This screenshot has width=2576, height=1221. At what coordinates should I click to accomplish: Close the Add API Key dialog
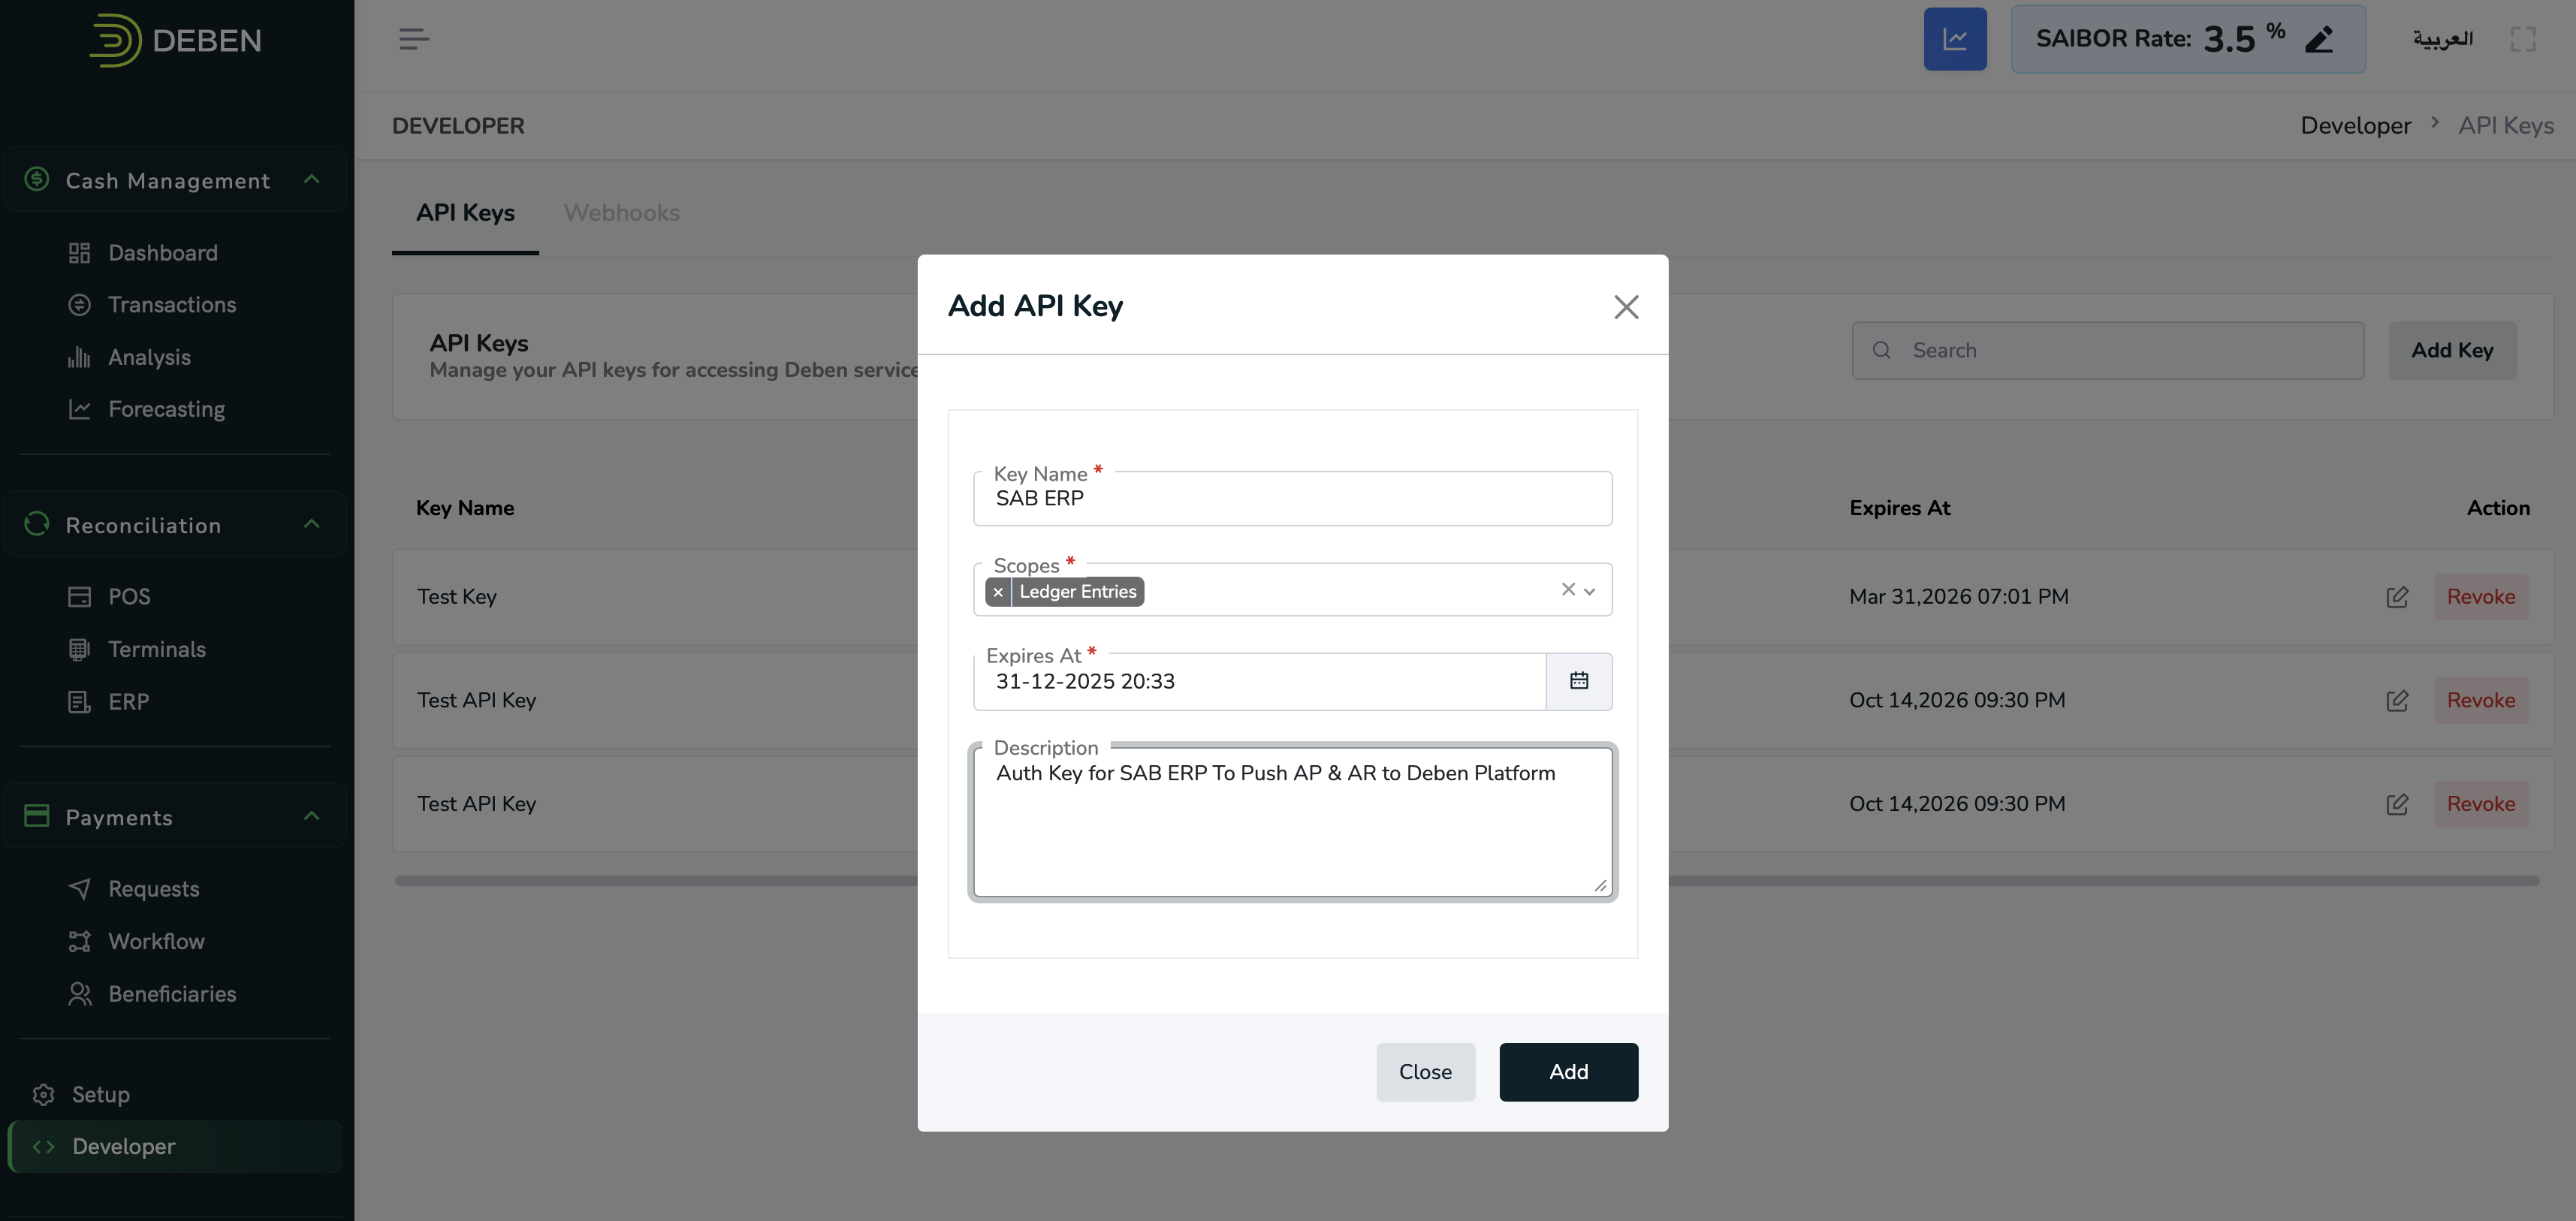click(1625, 306)
